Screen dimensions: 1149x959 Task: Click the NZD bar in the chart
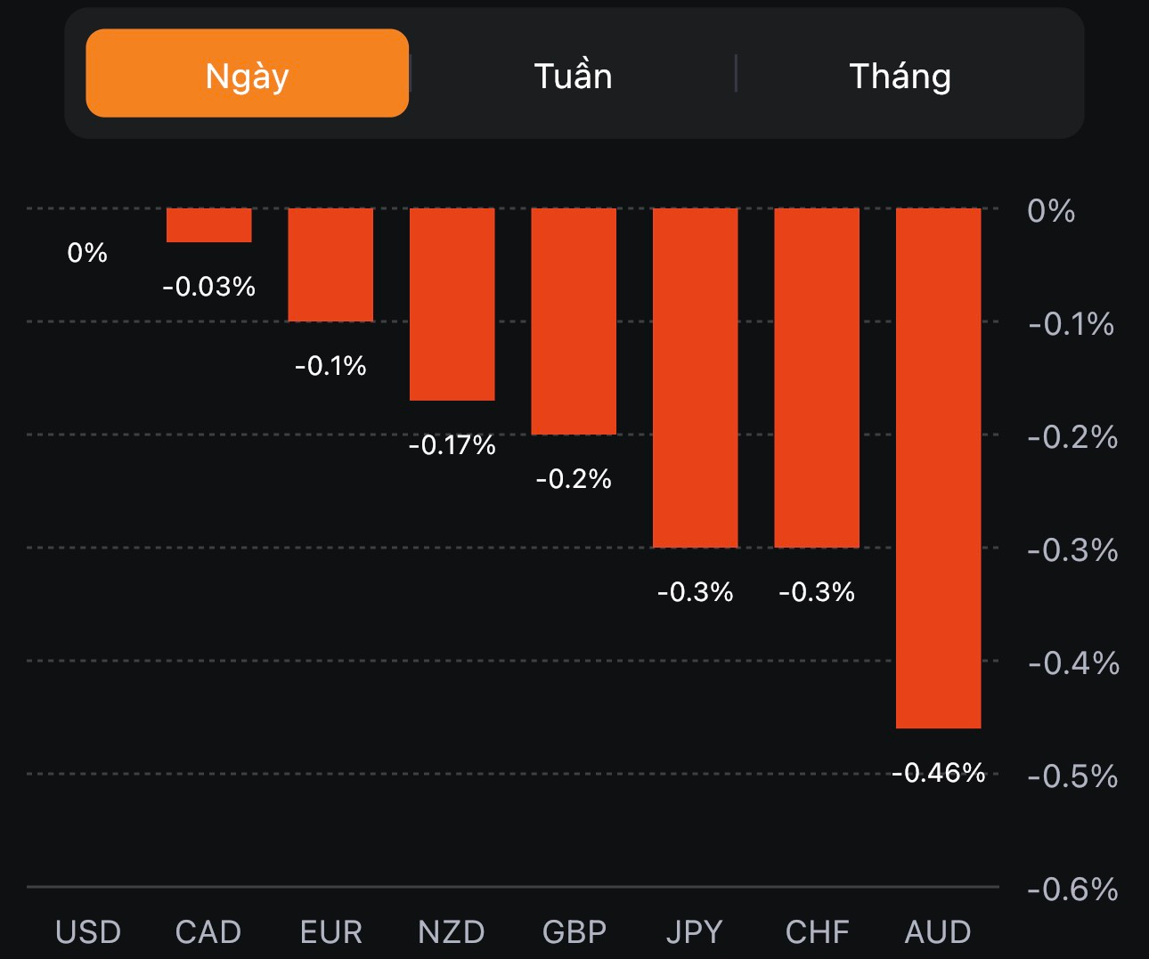click(452, 304)
